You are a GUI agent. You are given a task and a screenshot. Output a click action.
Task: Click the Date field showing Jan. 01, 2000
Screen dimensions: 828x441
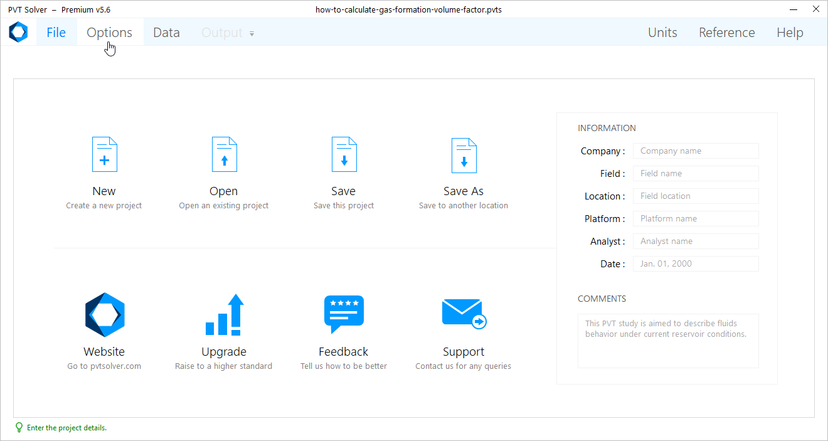696,263
